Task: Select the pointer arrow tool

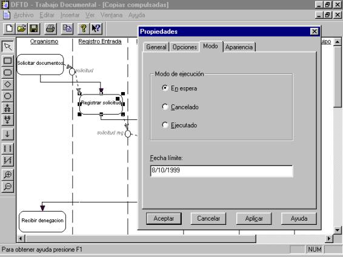Action: coord(8,47)
